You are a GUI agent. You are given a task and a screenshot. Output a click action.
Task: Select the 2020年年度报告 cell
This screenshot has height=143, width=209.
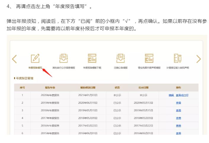pyautogui.click(x=50, y=95)
